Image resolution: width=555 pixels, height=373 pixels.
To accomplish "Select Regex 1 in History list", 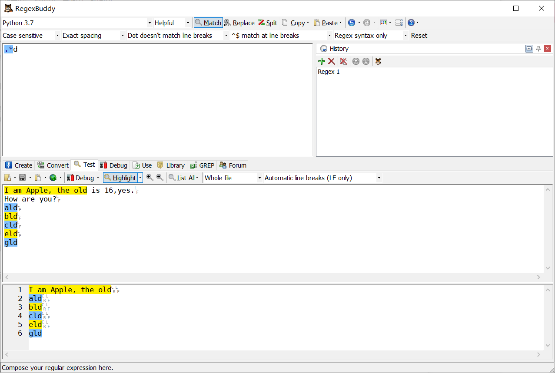I will (x=329, y=72).
